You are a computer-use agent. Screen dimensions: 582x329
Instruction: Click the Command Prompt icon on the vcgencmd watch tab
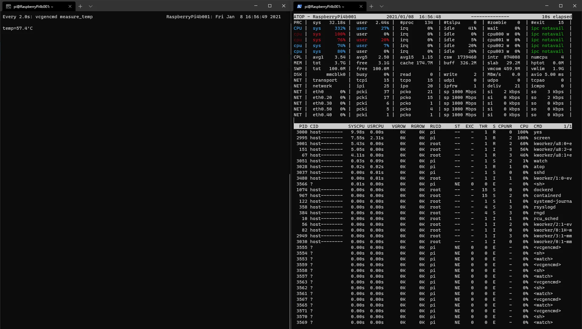click(8, 6)
